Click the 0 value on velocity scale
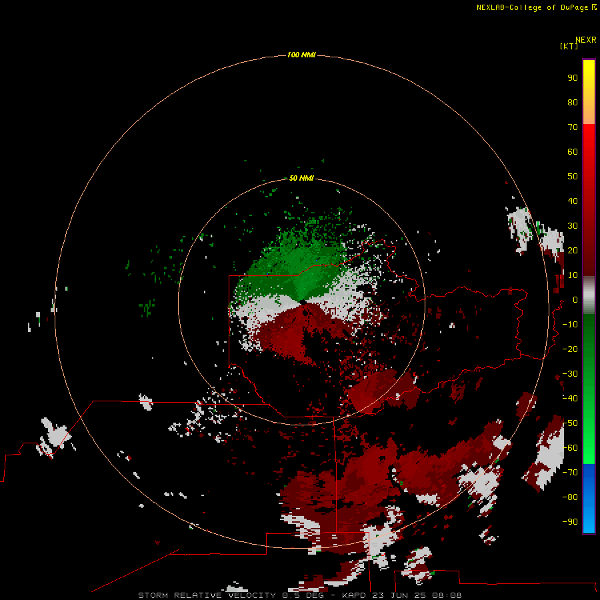600x600 pixels. [575, 300]
